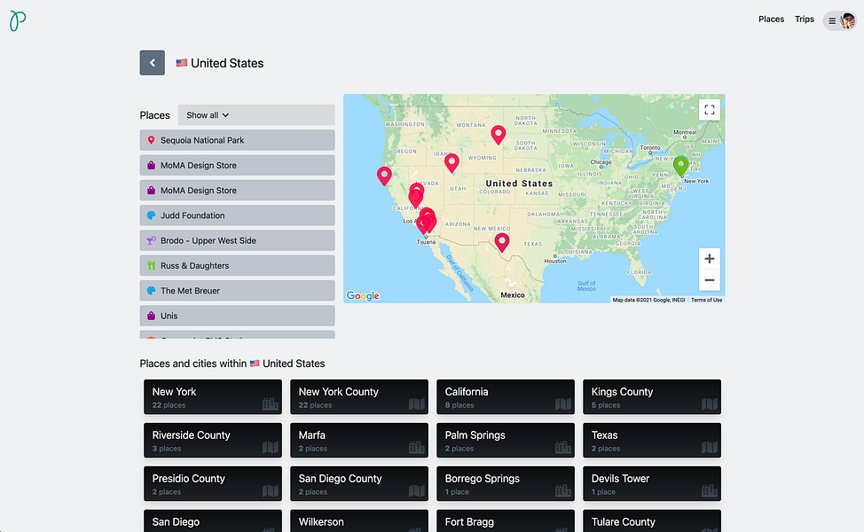Click the green P logo icon
The height and width of the screenshot is (532, 864).
(18, 21)
